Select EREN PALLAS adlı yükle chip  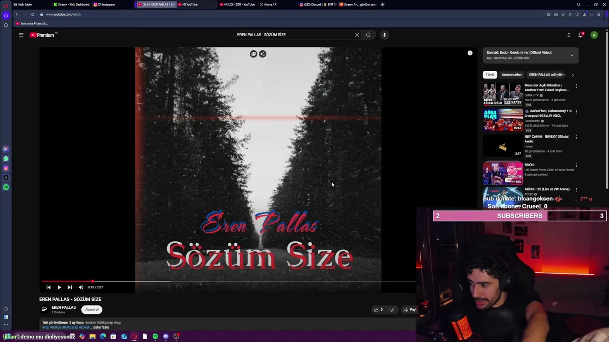click(547, 75)
